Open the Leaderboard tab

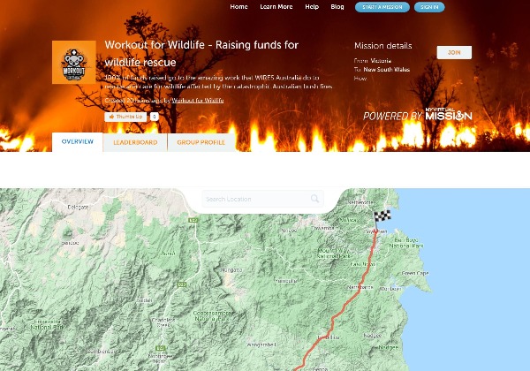tap(135, 142)
